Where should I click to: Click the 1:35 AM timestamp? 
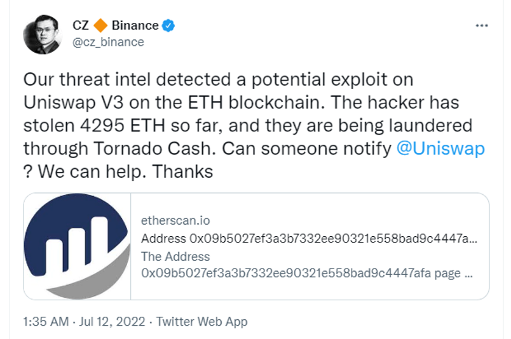point(44,321)
